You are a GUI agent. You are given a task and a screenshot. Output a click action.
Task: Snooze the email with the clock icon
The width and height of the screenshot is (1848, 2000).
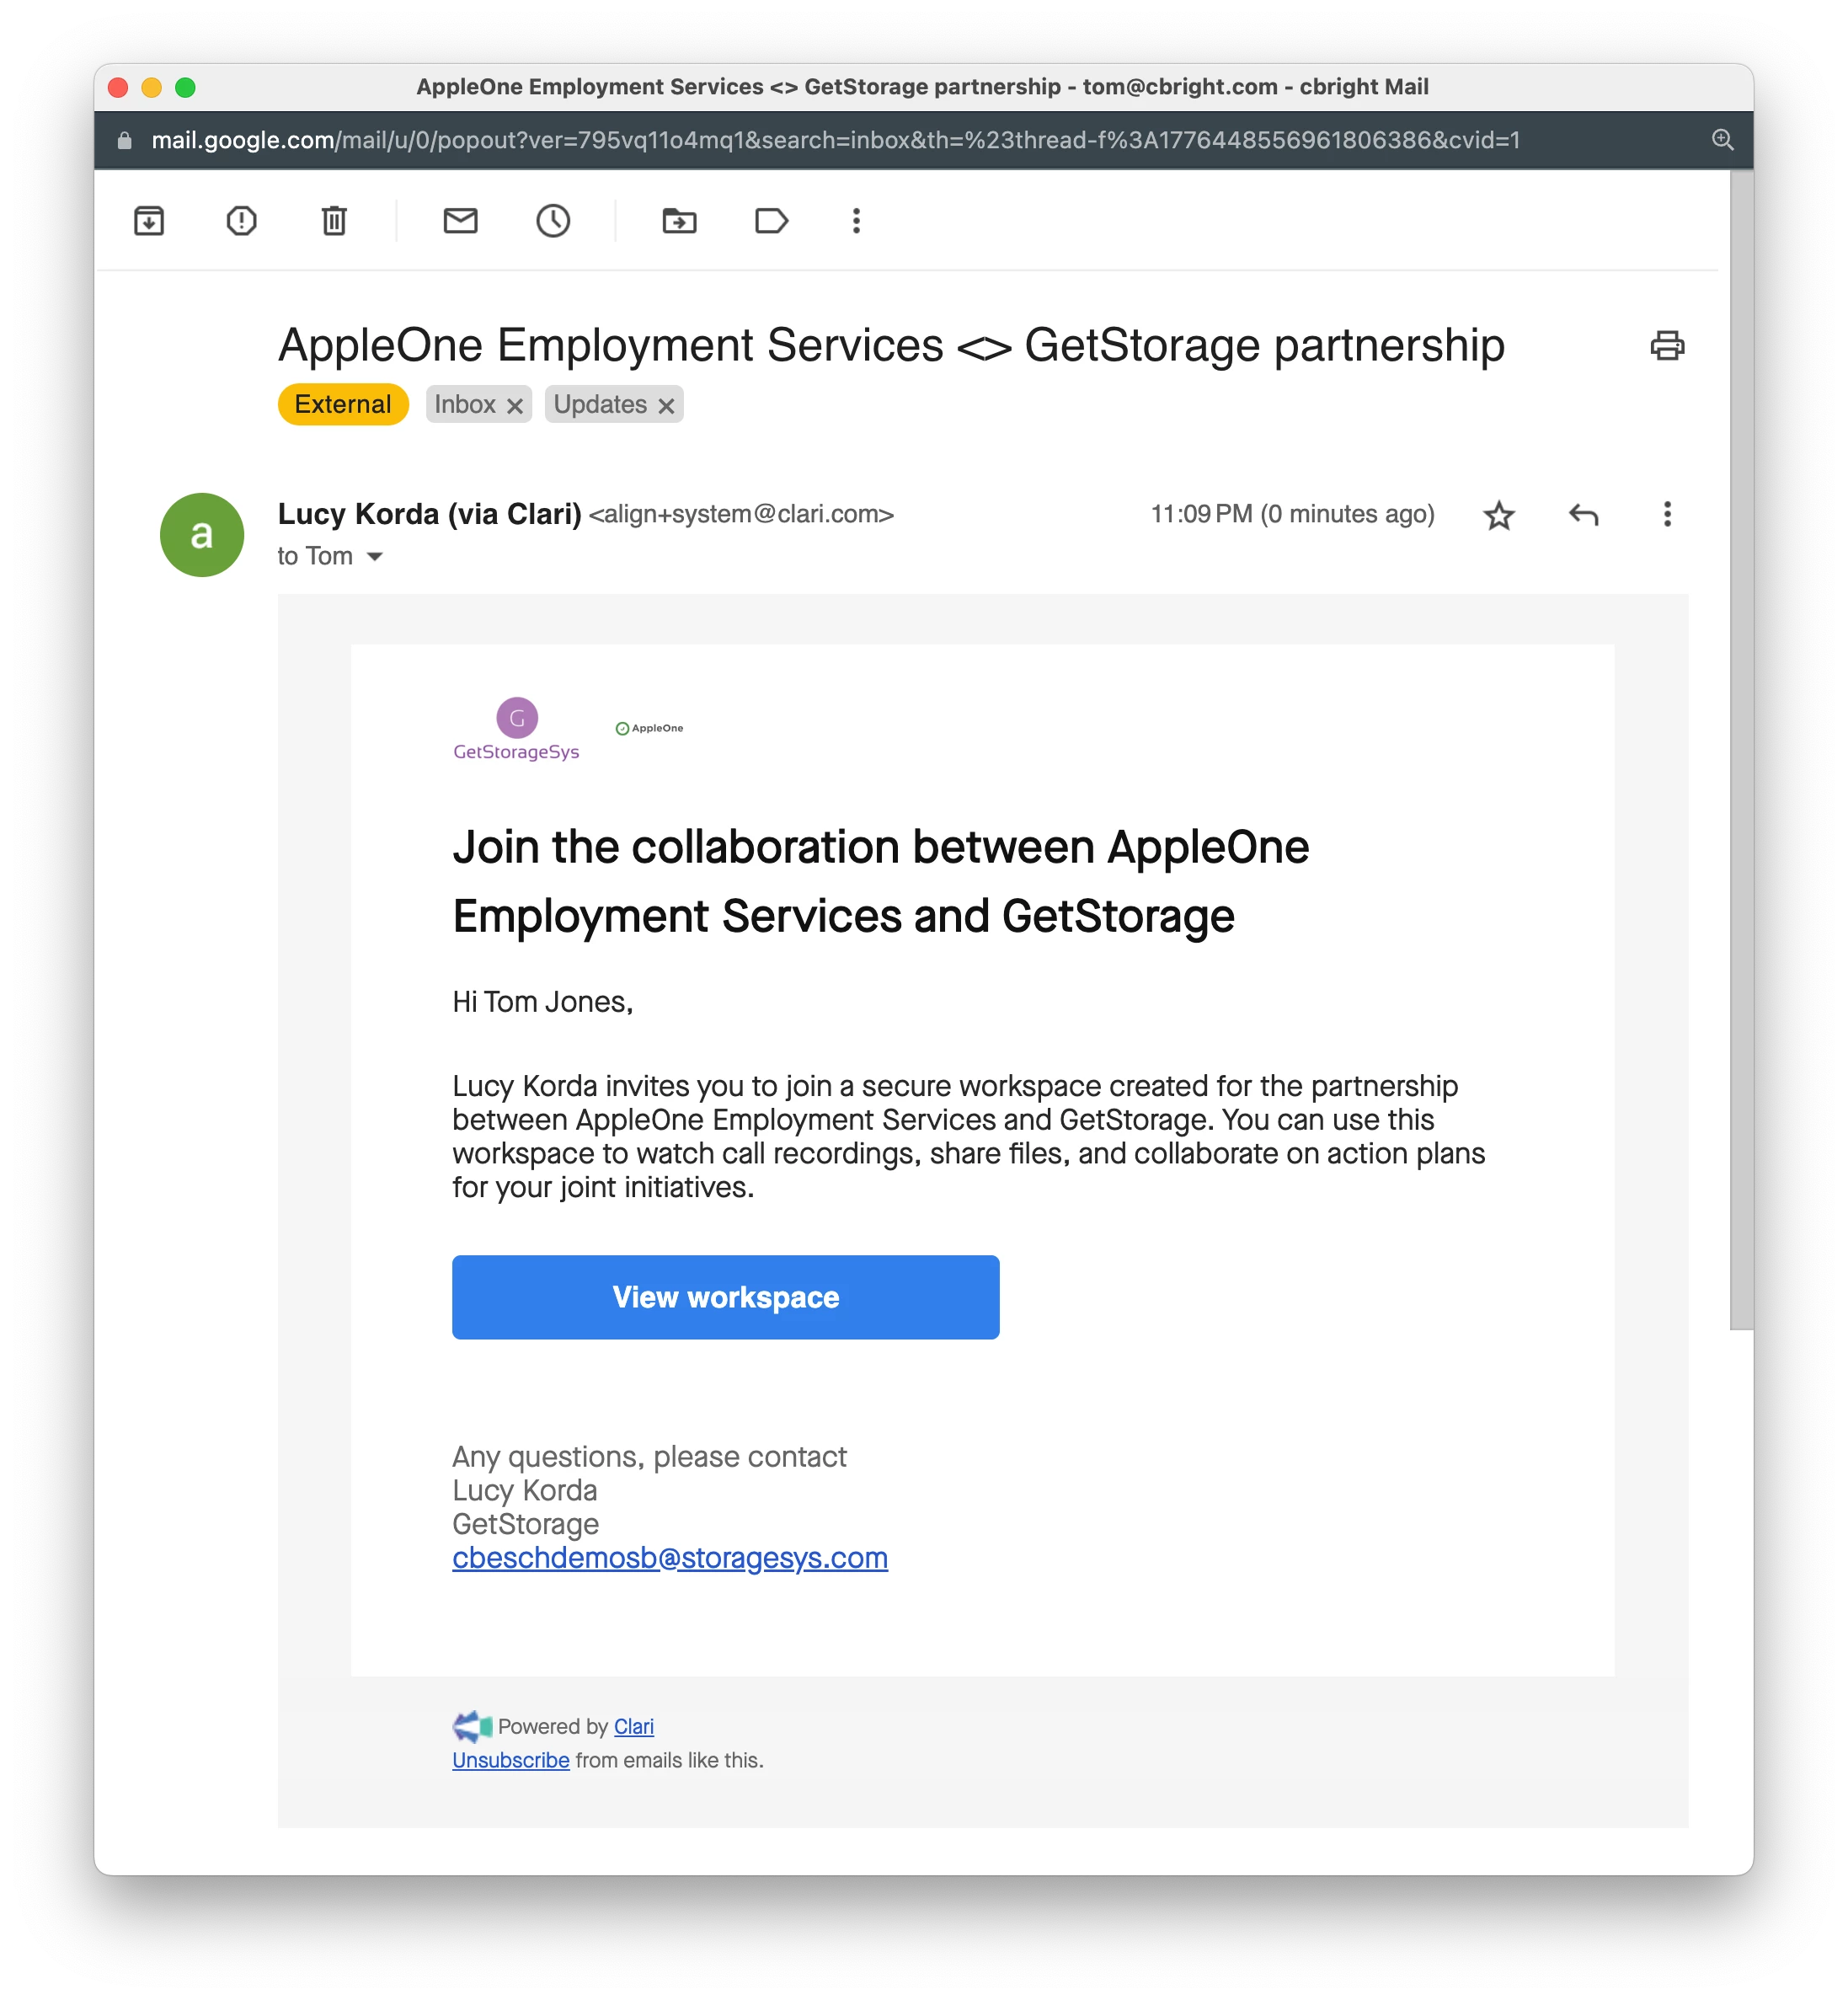(x=553, y=221)
